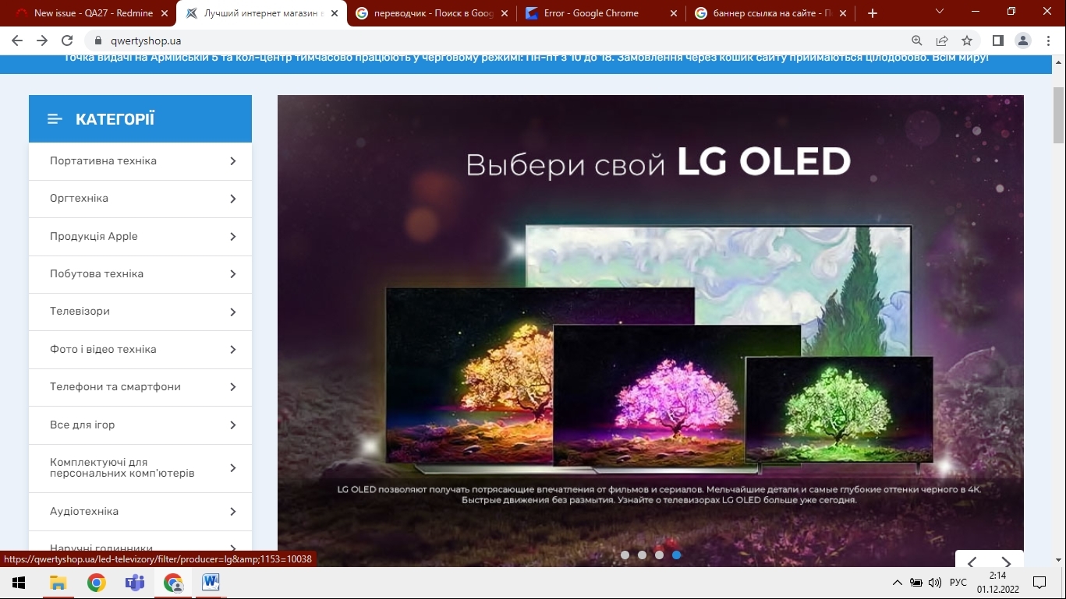Image resolution: width=1066 pixels, height=599 pixels.
Task: Close the Redmine New issue tab
Action: (x=165, y=13)
